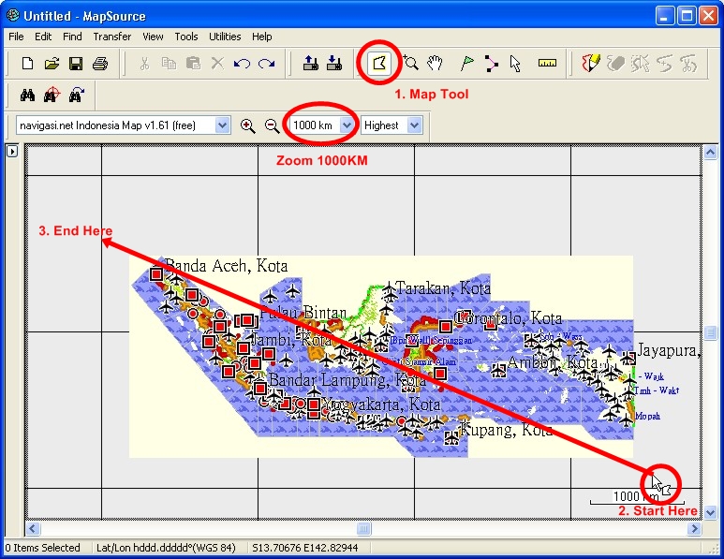Select the Track Erase tool

pyautogui.click(x=615, y=64)
